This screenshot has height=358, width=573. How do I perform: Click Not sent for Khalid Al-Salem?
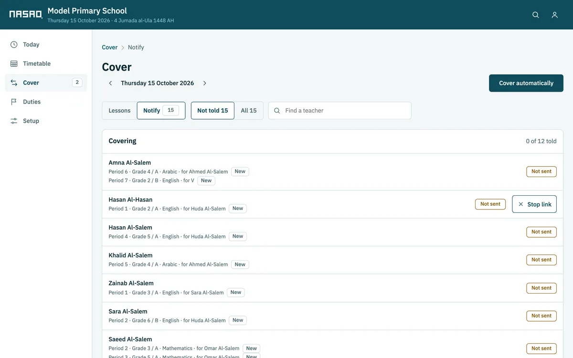[x=541, y=260]
